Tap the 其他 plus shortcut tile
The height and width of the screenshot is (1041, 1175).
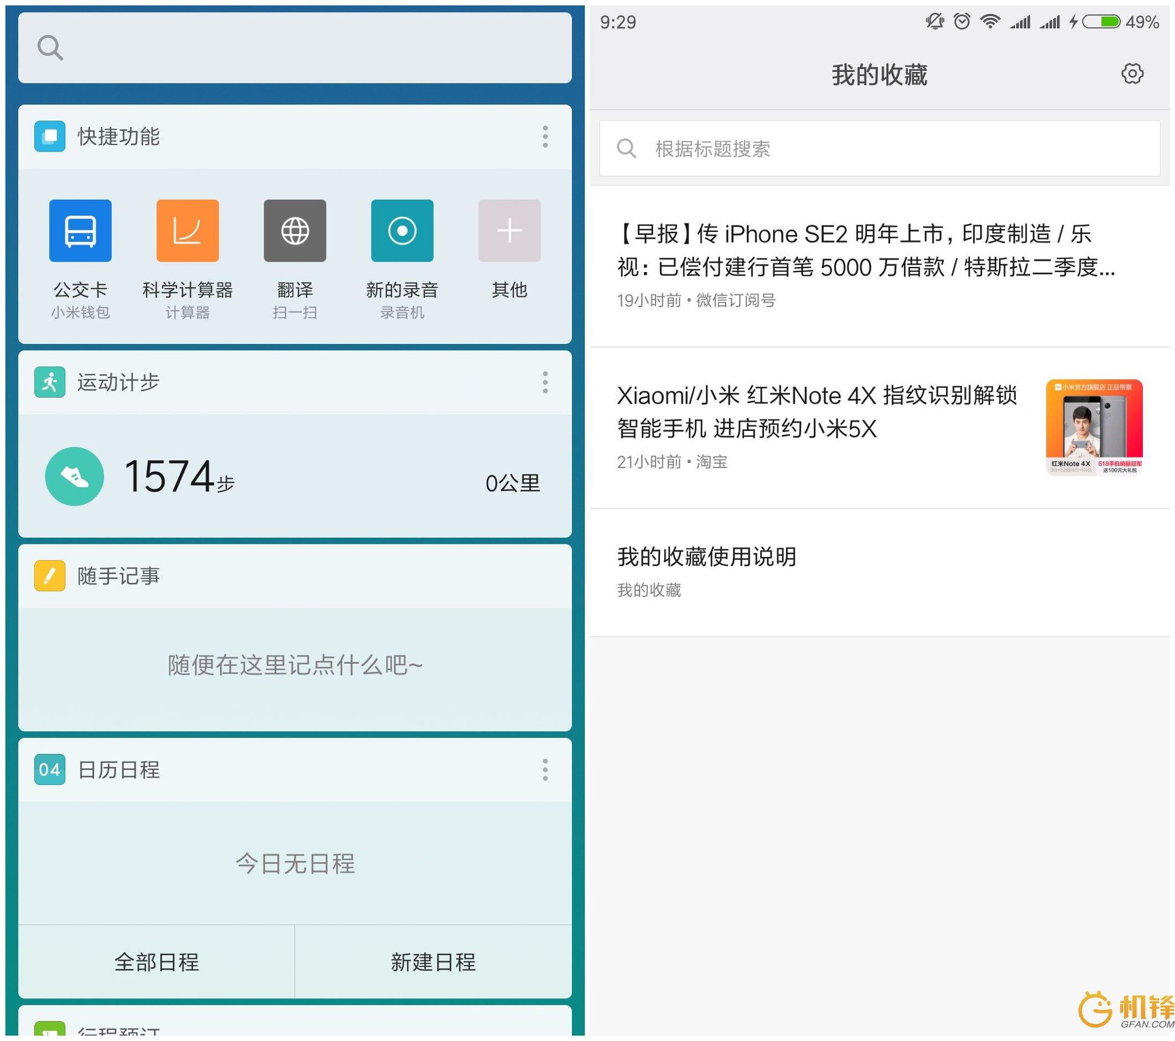pyautogui.click(x=509, y=231)
